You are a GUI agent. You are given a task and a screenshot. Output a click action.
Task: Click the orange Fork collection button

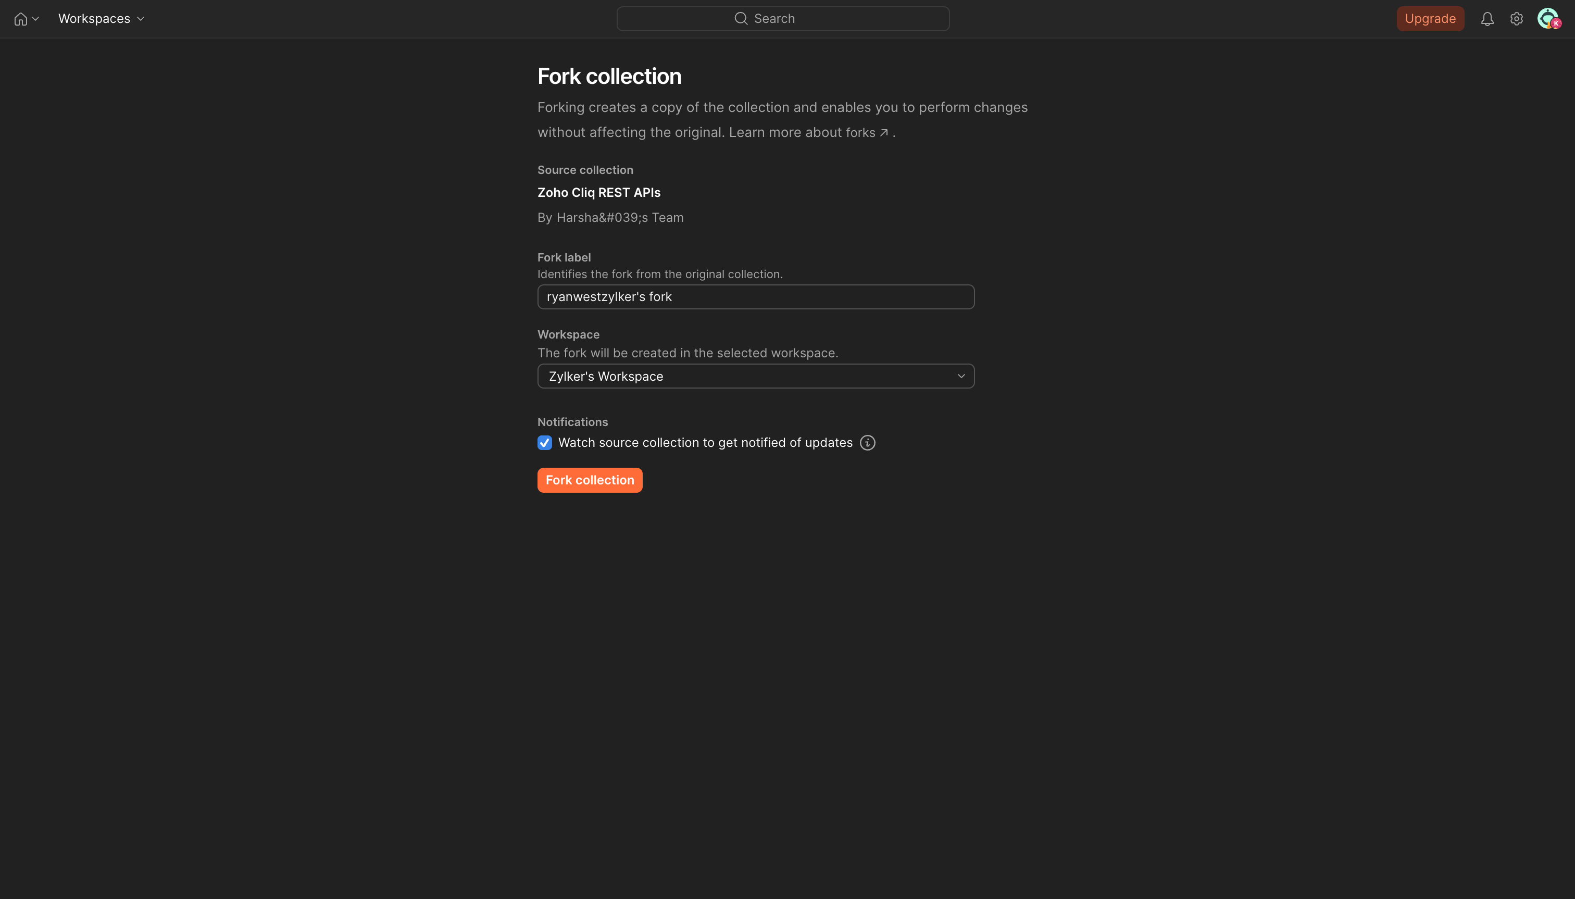(590, 480)
